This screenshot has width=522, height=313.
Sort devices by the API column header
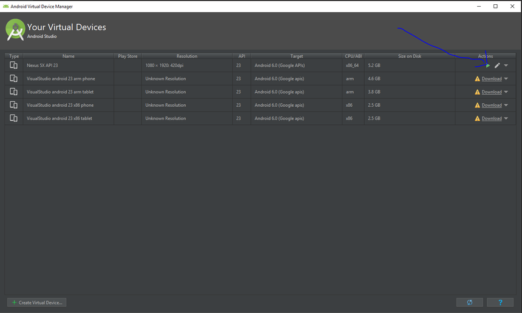point(242,56)
